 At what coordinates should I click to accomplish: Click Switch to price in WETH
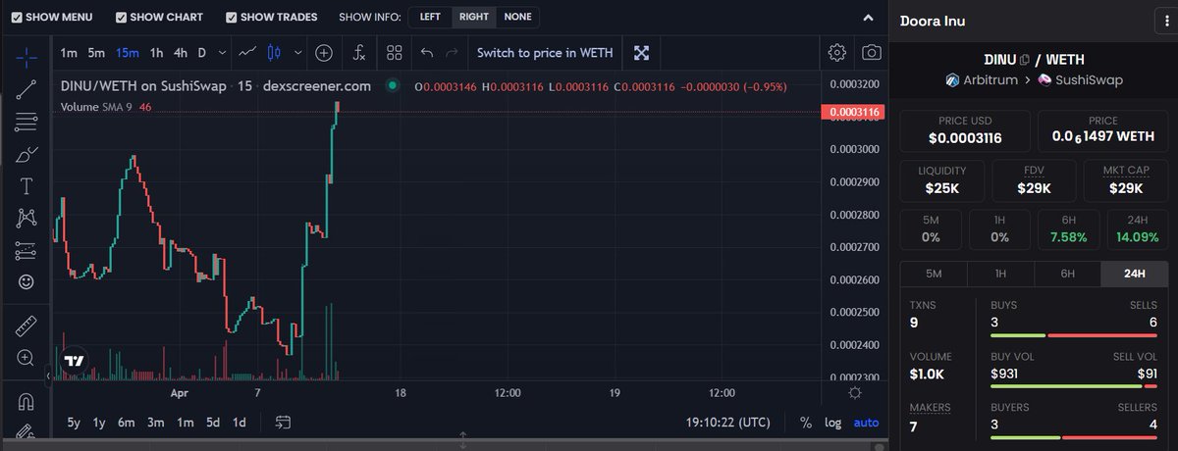543,52
